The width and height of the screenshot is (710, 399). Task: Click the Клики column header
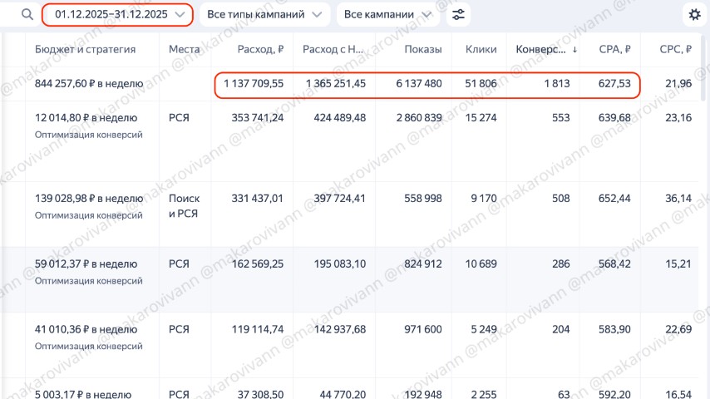[481, 50]
